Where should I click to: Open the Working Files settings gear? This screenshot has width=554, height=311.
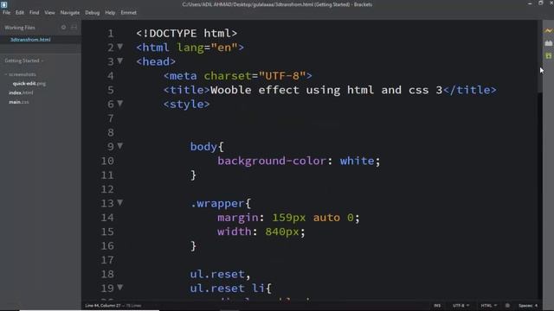pos(63,27)
